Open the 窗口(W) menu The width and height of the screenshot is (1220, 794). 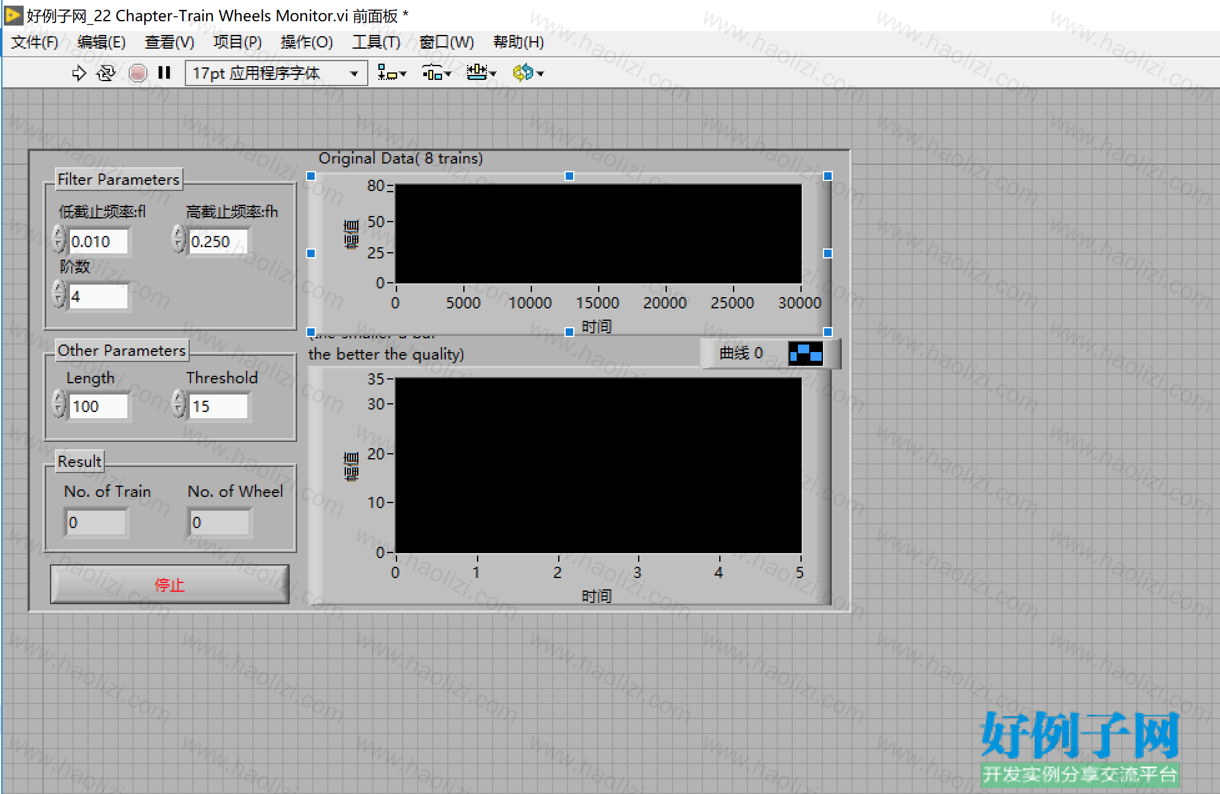coord(446,42)
